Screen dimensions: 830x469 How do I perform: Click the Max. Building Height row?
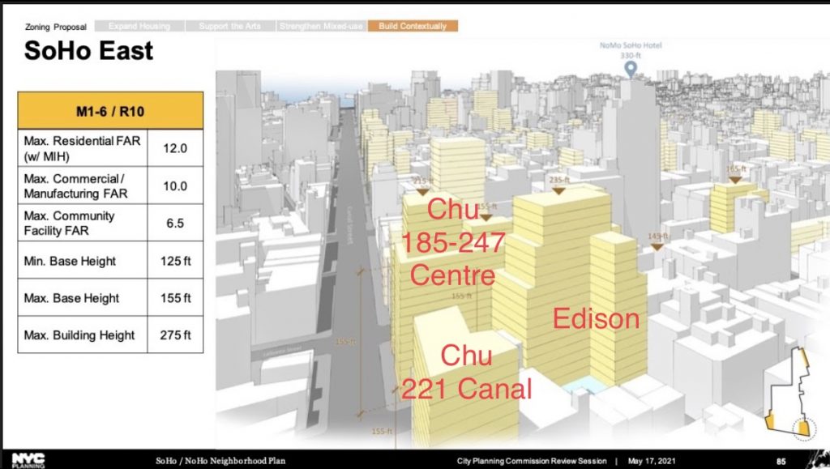[x=83, y=335]
